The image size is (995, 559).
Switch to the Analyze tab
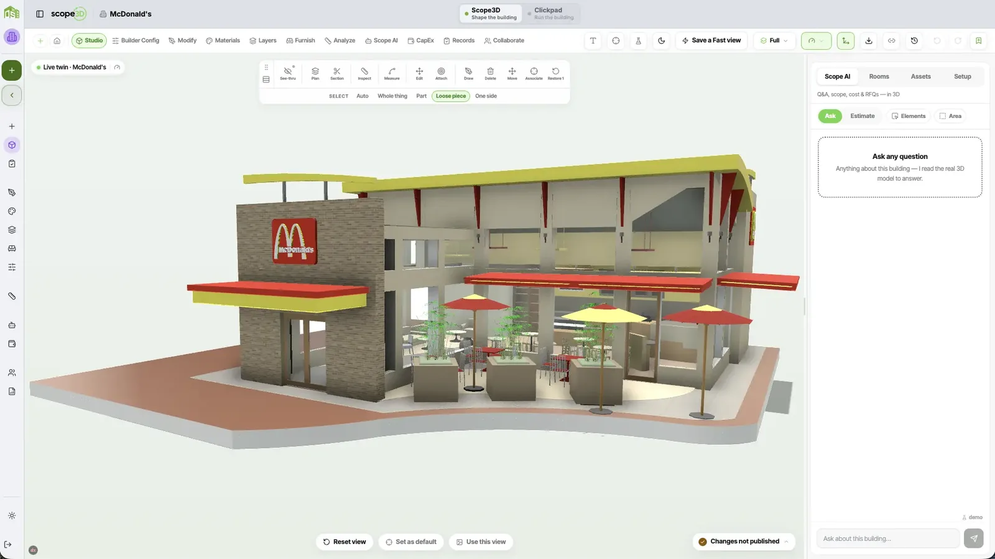click(x=340, y=40)
